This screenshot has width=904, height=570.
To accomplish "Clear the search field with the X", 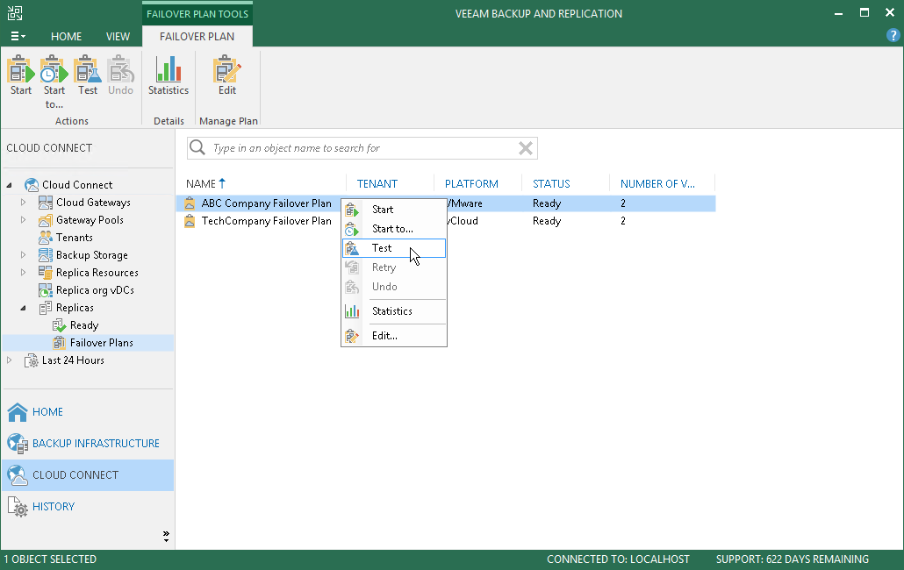I will tap(525, 148).
